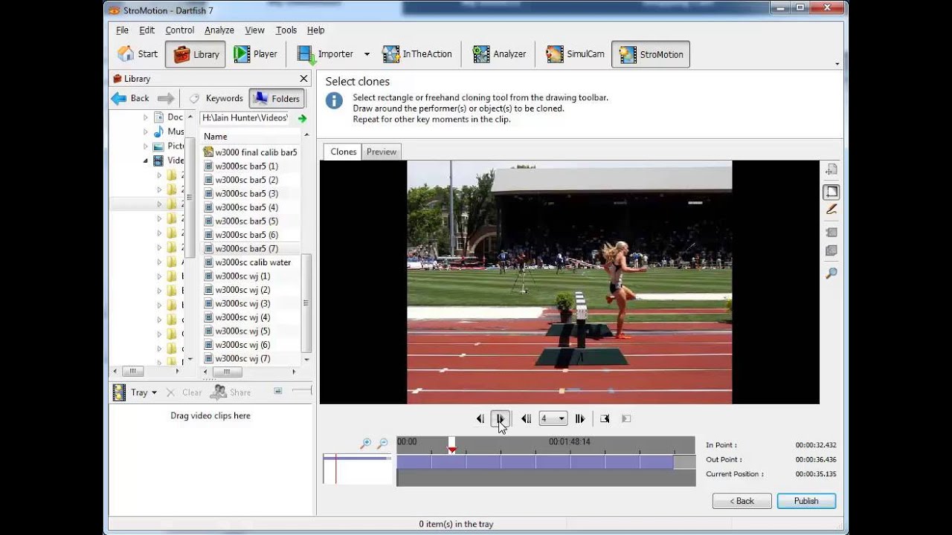Viewport: 952px width, 535px height.
Task: Click the tray thumbnail view icon
Action: pos(277,391)
